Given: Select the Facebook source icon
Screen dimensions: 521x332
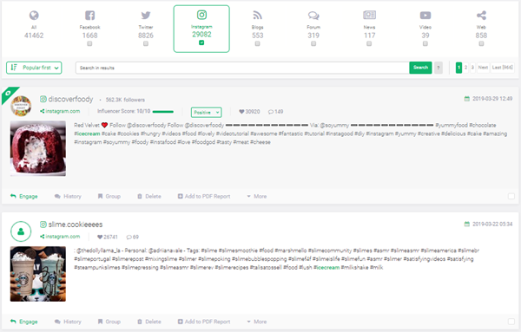Looking at the screenshot, I should [89, 16].
